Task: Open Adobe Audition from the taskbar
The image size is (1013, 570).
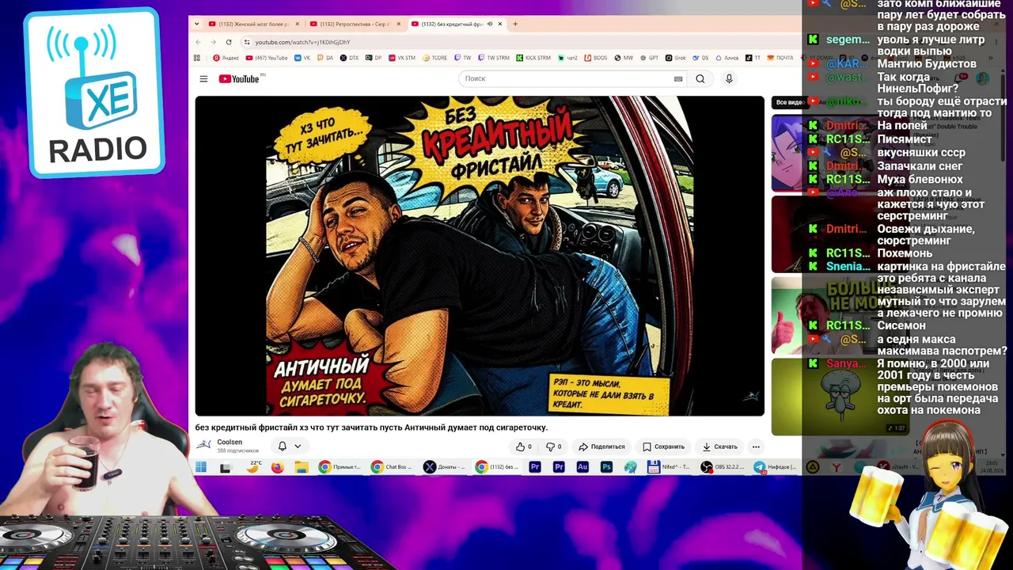Action: [582, 467]
